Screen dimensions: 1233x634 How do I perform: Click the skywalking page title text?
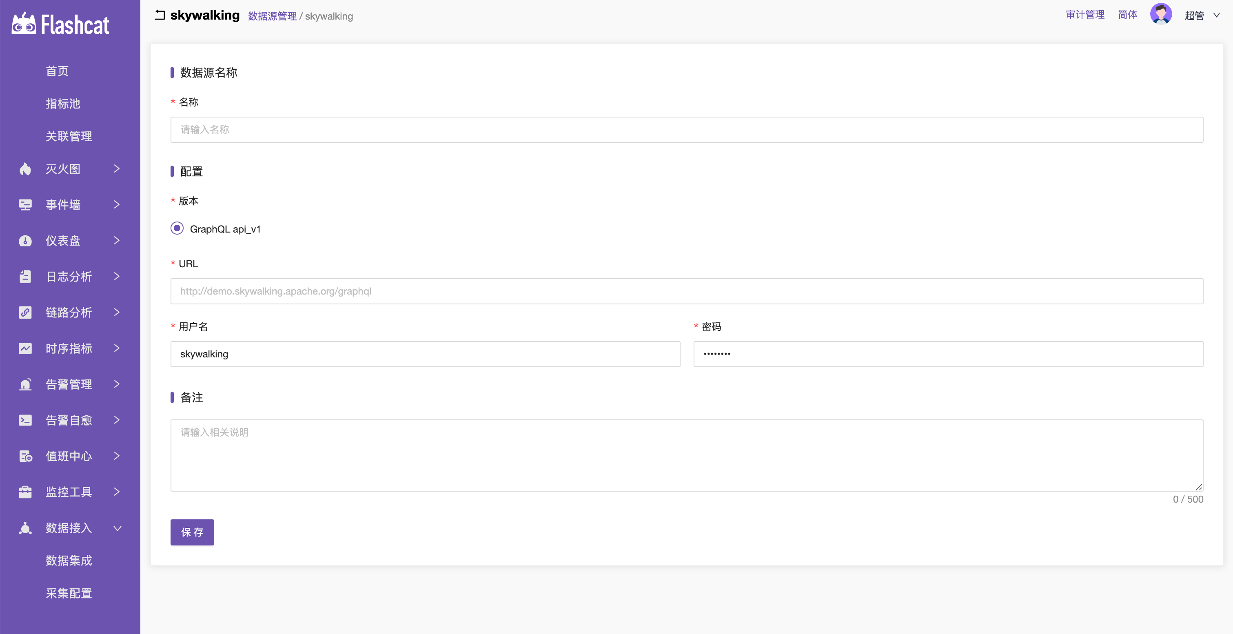coord(205,16)
